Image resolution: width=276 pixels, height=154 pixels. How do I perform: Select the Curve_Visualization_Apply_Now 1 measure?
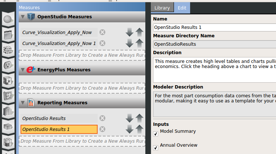(x=59, y=43)
